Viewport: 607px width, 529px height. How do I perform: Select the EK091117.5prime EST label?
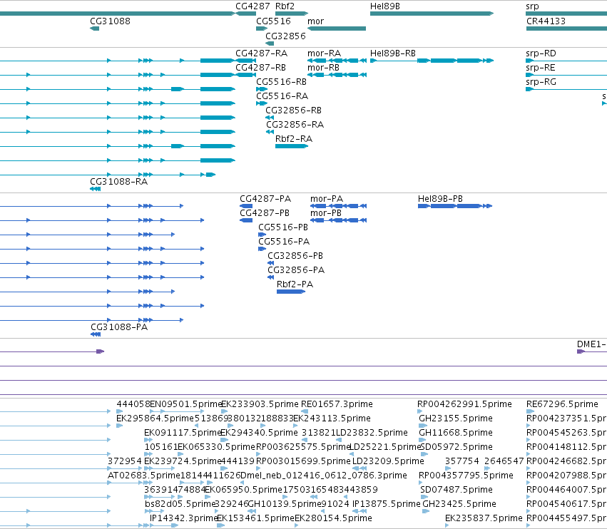pyautogui.click(x=183, y=433)
